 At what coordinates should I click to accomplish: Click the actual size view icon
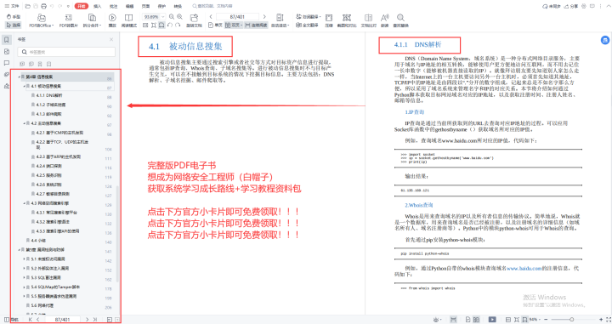point(145,25)
